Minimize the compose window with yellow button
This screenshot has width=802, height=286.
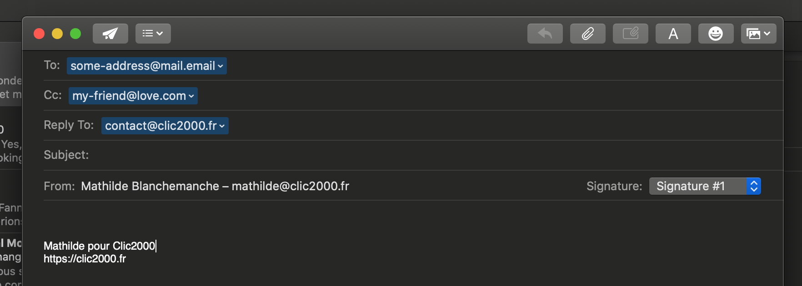tap(57, 34)
